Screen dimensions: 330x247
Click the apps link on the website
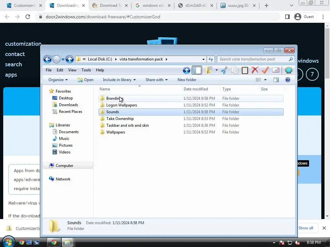tap(11, 75)
